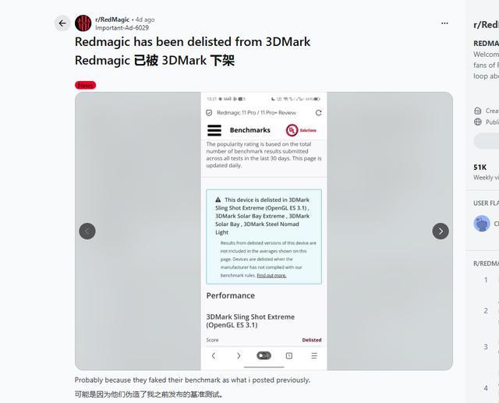Click the sidebar user flair avatar
This screenshot has width=499, height=403.
pyautogui.click(x=482, y=224)
